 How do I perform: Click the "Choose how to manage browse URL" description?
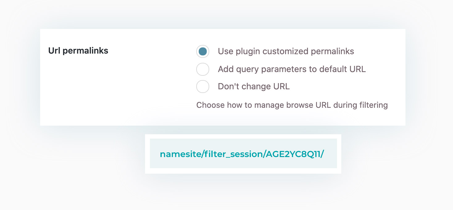tap(292, 105)
